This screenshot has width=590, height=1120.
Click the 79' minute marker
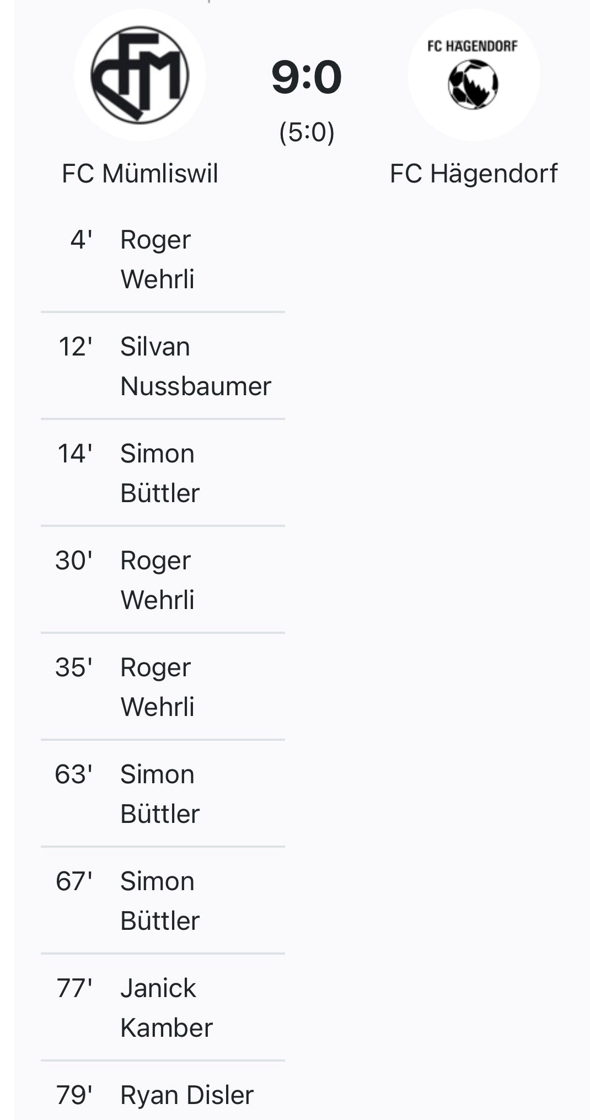coord(74,1095)
